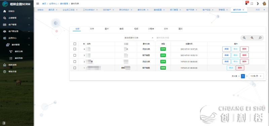Collapse the sidebar using bottom-left icon
This screenshot has width=269, height=126.
point(4,123)
